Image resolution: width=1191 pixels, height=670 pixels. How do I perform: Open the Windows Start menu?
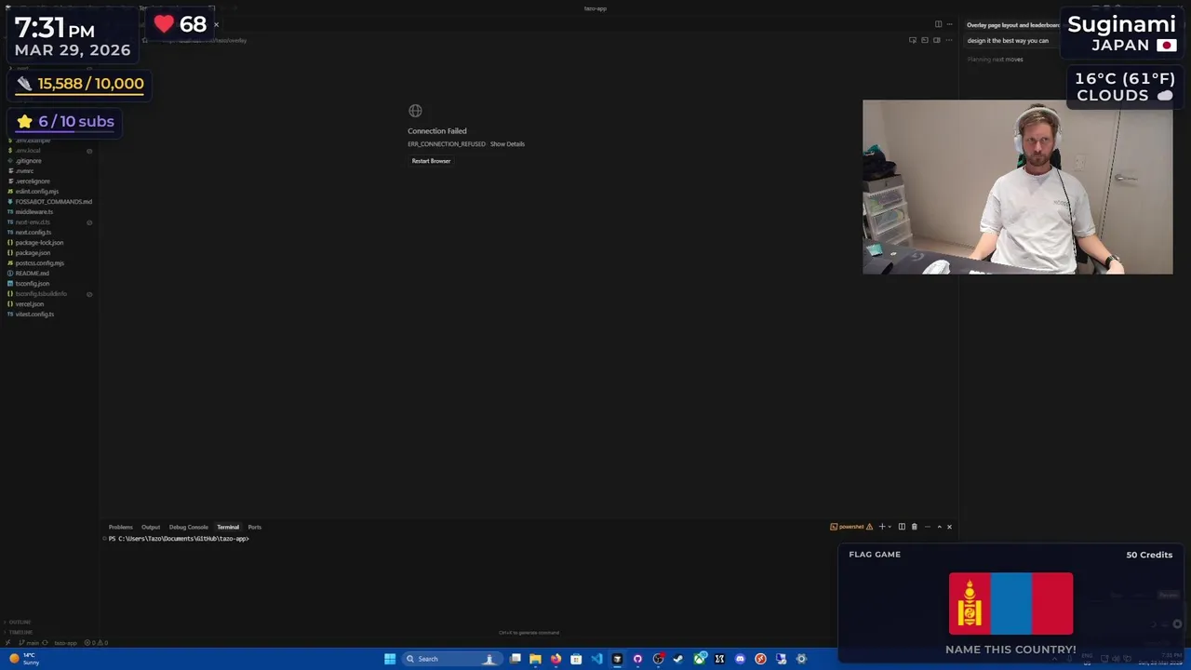390,659
